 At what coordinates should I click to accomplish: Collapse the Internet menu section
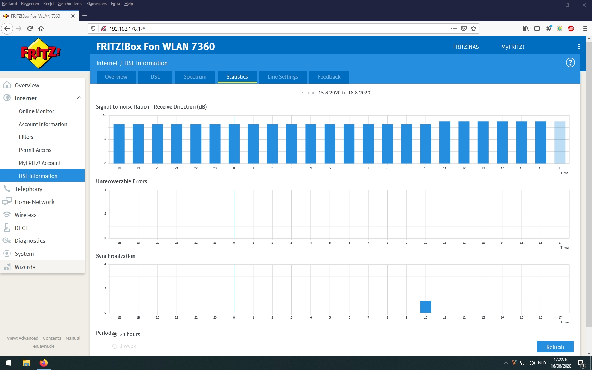point(79,98)
